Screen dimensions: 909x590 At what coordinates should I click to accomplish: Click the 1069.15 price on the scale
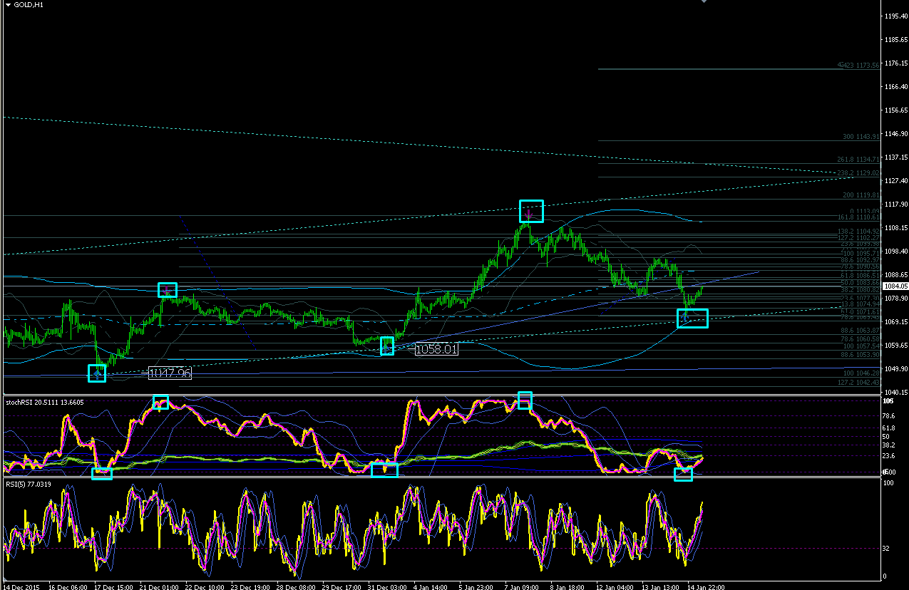tap(895, 322)
